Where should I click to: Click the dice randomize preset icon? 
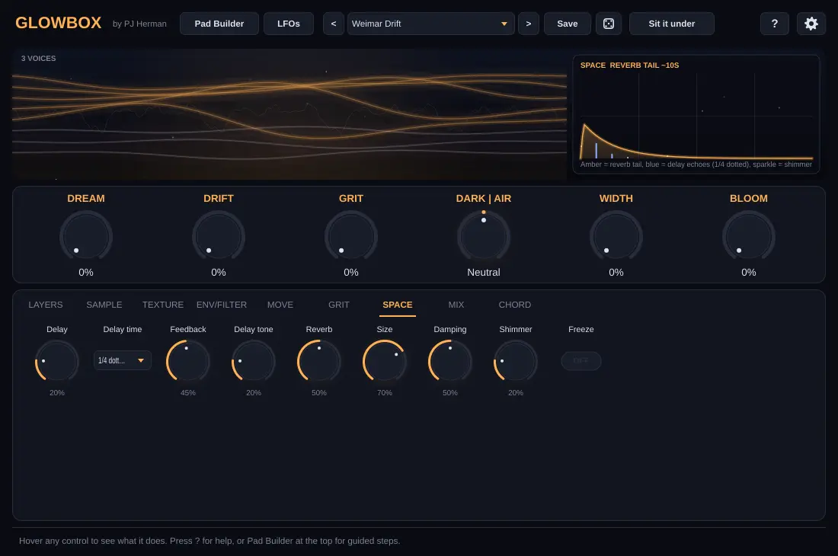click(x=608, y=24)
